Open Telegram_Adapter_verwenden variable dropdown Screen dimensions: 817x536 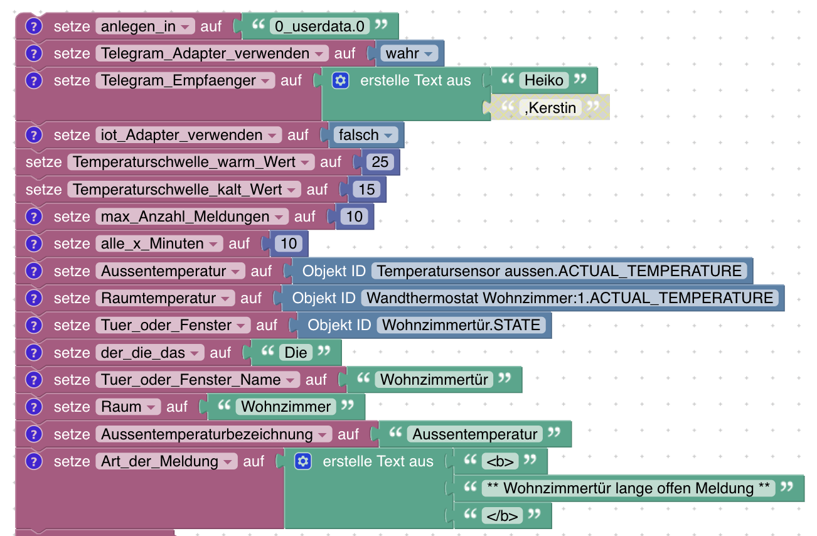click(x=213, y=53)
